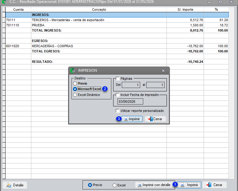Close the Resultado Operacional window
This screenshot has width=238, height=191.
click(x=231, y=2)
